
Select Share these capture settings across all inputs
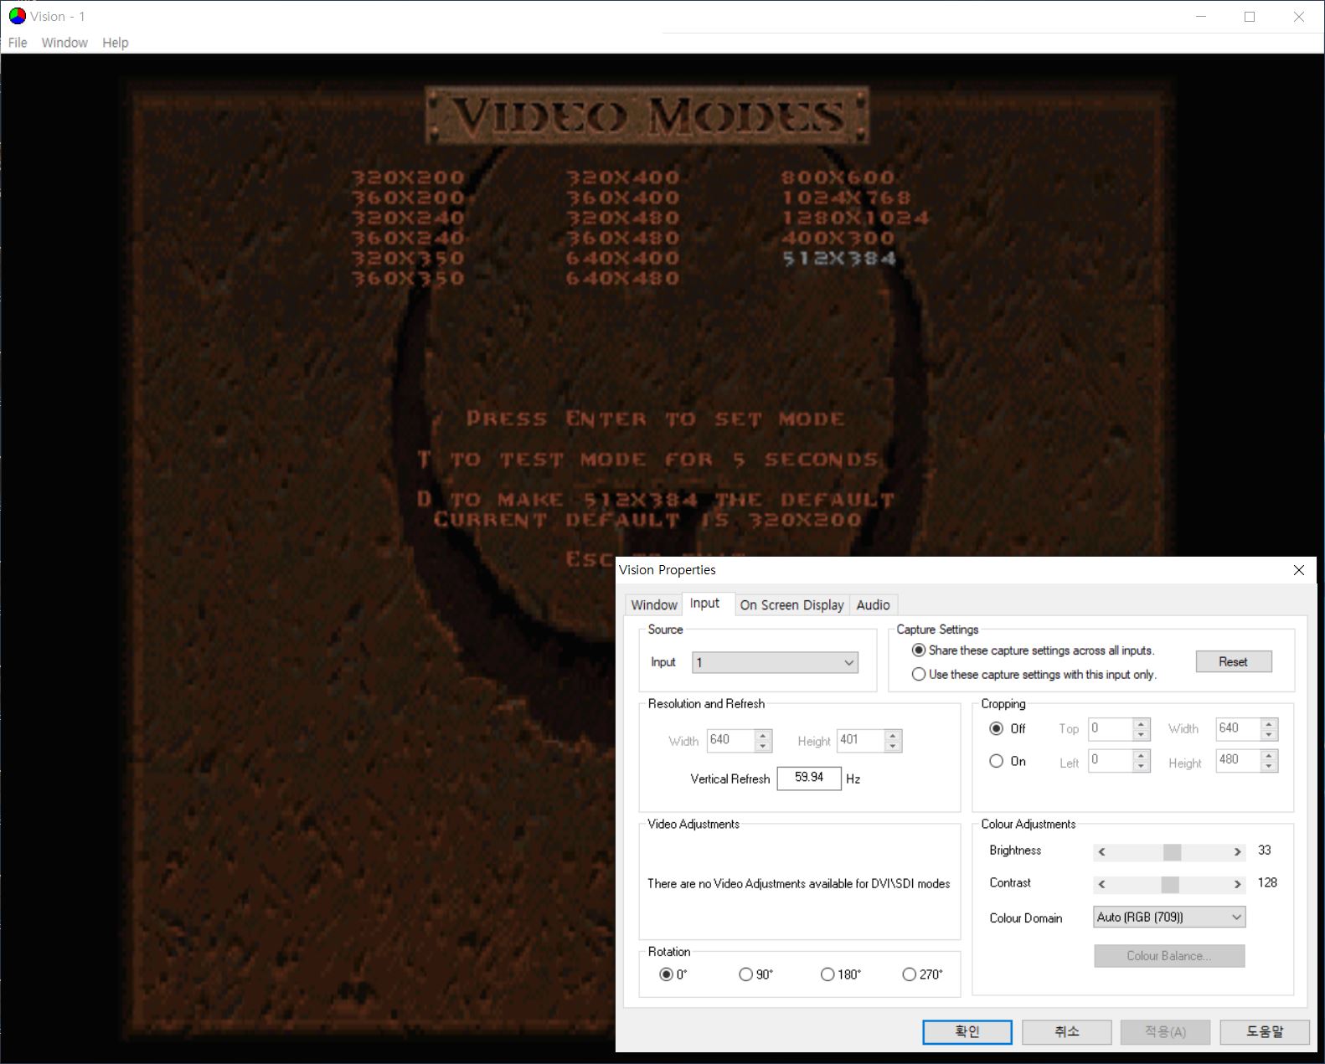click(1034, 650)
